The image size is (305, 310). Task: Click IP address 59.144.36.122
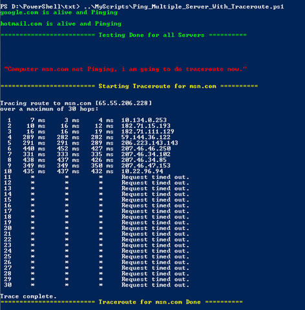(146, 137)
